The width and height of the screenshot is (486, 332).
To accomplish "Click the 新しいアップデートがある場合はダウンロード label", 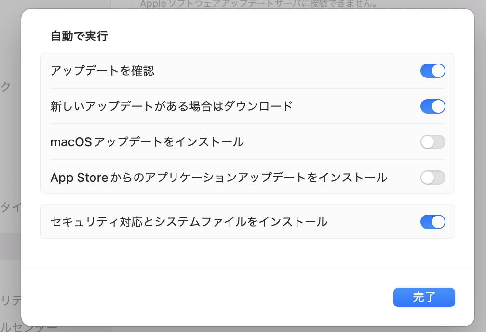I will pos(171,106).
